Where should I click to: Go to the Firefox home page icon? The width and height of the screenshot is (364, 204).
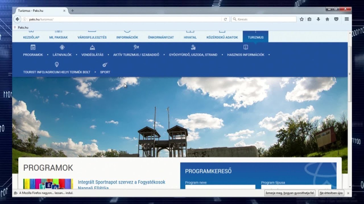(x=327, y=19)
